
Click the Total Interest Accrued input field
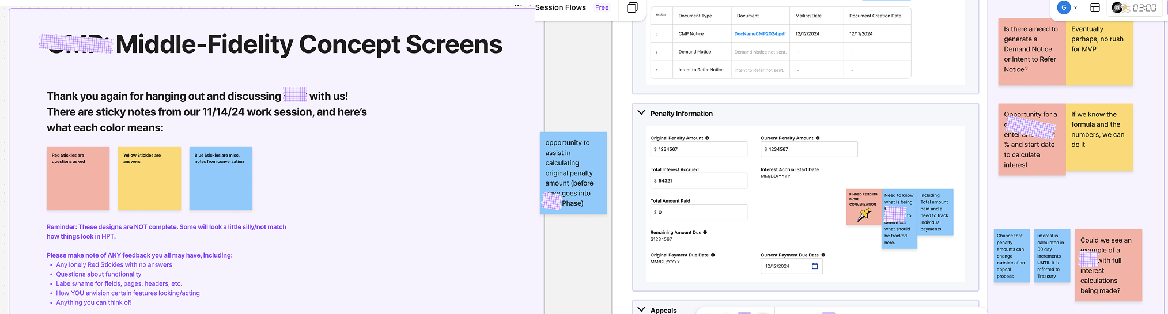(698, 181)
